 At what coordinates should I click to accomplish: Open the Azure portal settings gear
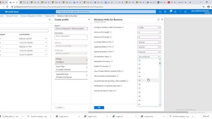click(175, 12)
